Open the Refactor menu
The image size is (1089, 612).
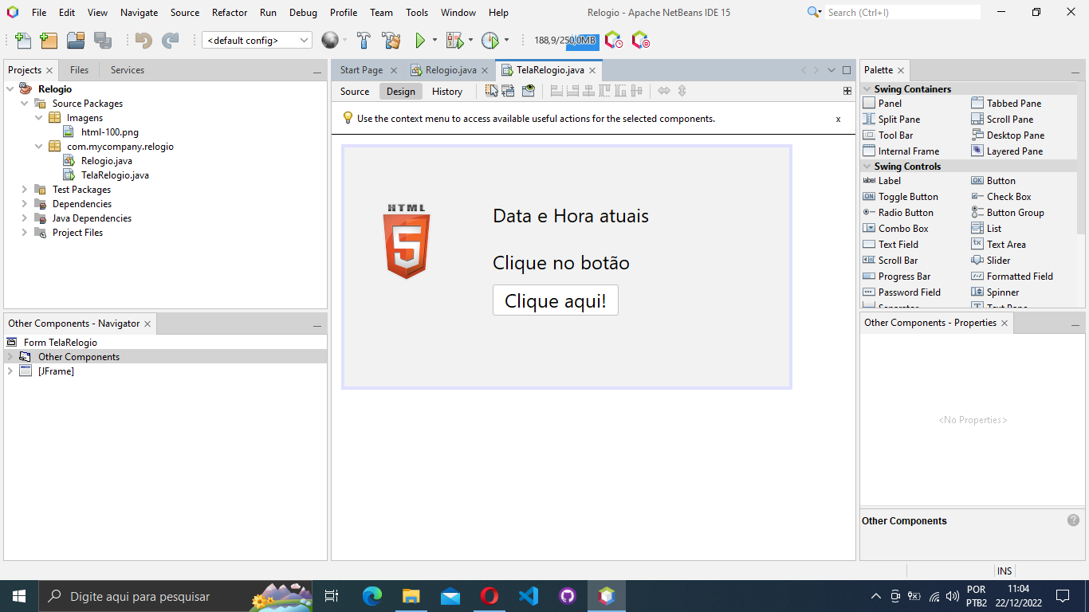click(230, 13)
